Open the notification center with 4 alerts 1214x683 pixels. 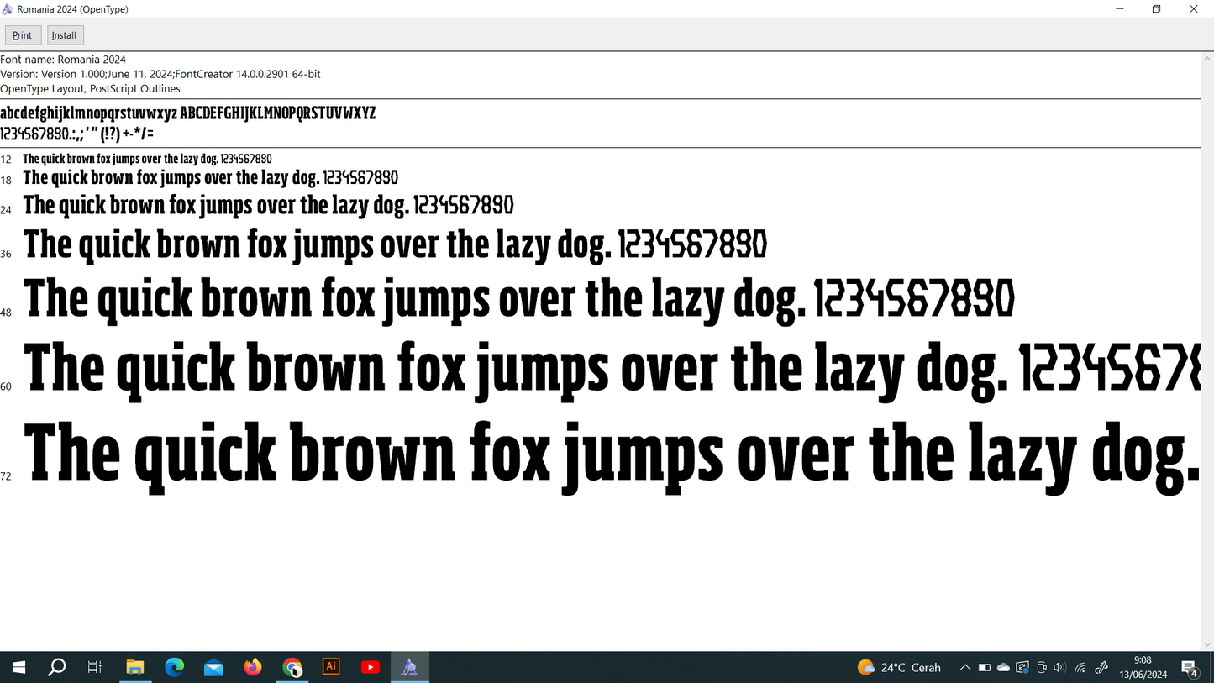[x=1190, y=669]
